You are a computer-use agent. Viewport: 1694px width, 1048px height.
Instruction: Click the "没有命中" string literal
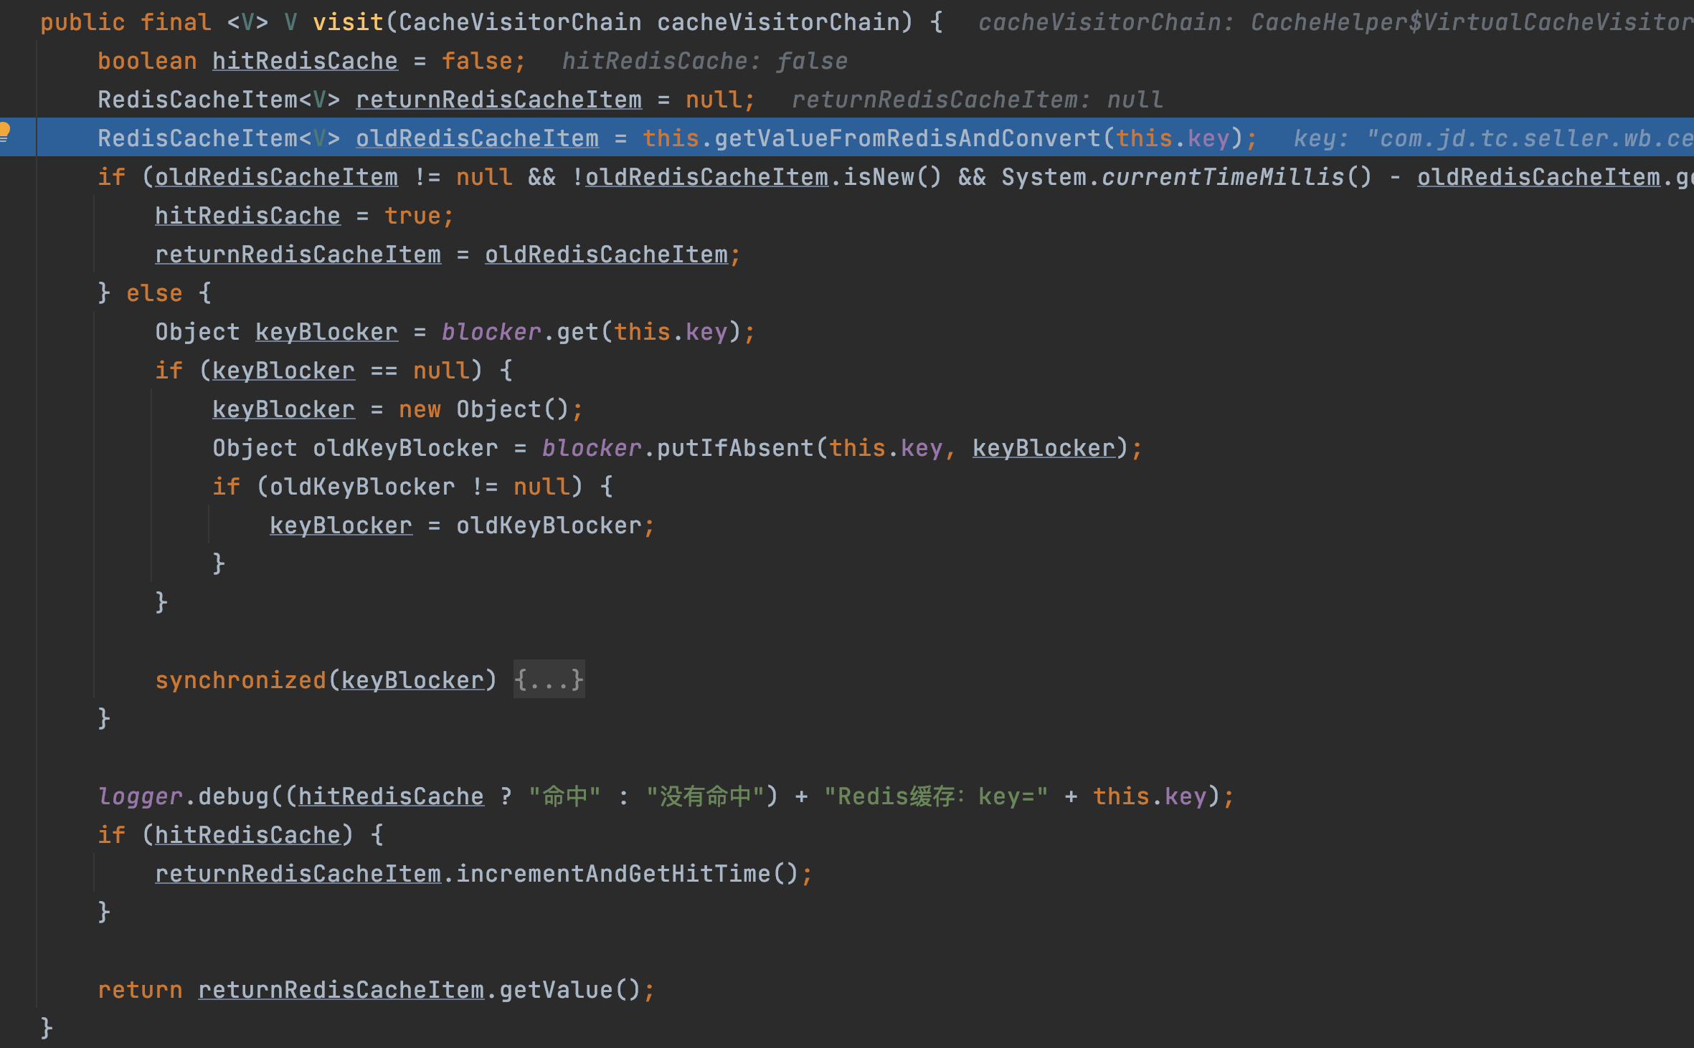point(706,796)
